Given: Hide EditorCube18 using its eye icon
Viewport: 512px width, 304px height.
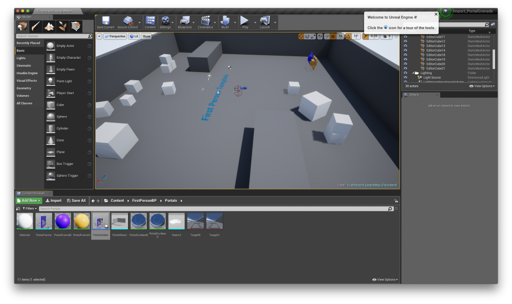Looking at the screenshot, I should coord(406,55).
